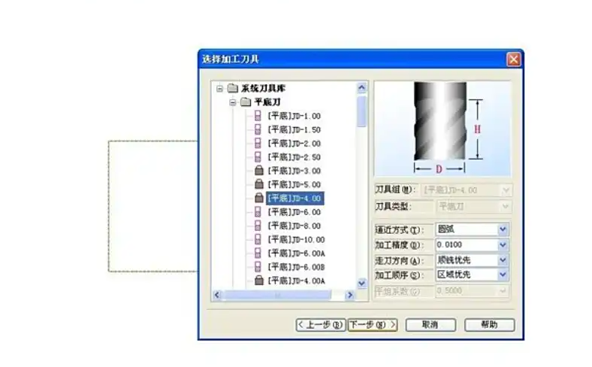The height and width of the screenshot is (367, 592).
Task: Select the [平底]JD-6.00B tool entry
Action: point(296,267)
